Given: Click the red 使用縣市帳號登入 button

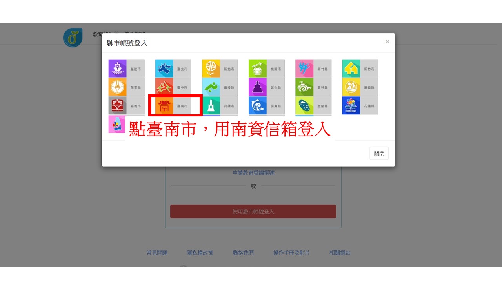Looking at the screenshot, I should (253, 211).
